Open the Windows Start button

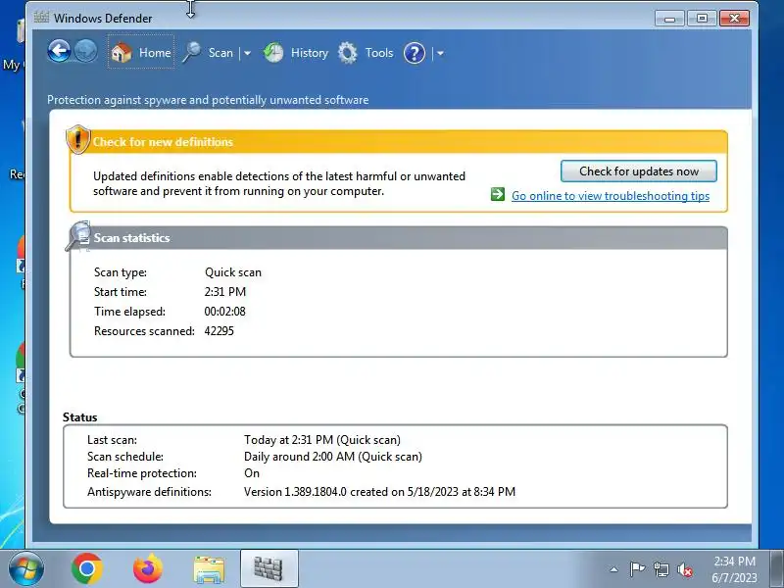[x=26, y=568]
